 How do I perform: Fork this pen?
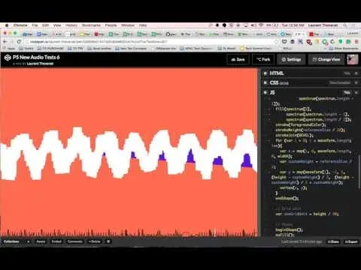click(263, 59)
